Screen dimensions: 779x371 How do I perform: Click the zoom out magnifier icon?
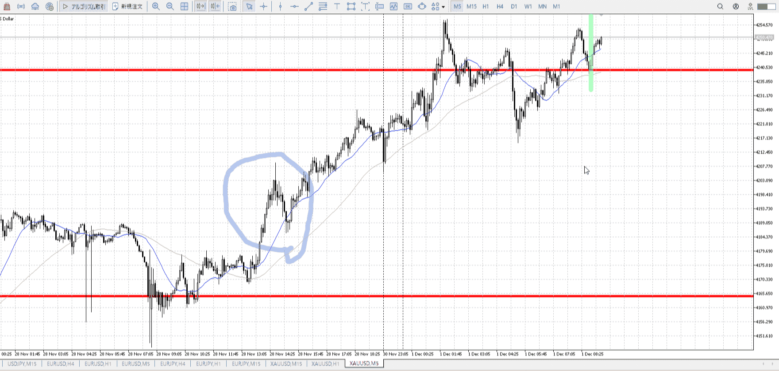(170, 7)
